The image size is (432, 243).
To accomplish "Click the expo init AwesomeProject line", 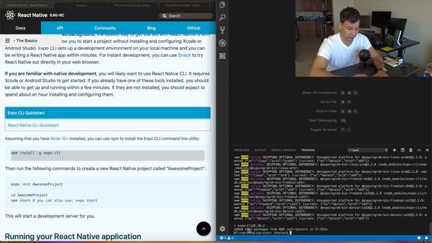I will click(37, 184).
